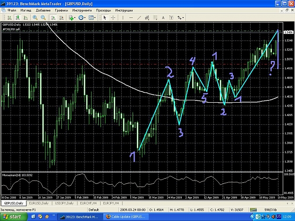Image resolution: width=295 pixels, height=221 pixels.
Task: Expand the periods dropdown arrow
Action: [x=85, y=18]
